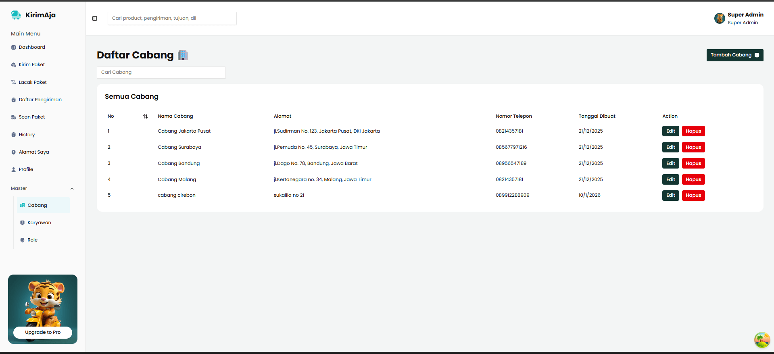Collapse the Master menu chevron

(72, 189)
